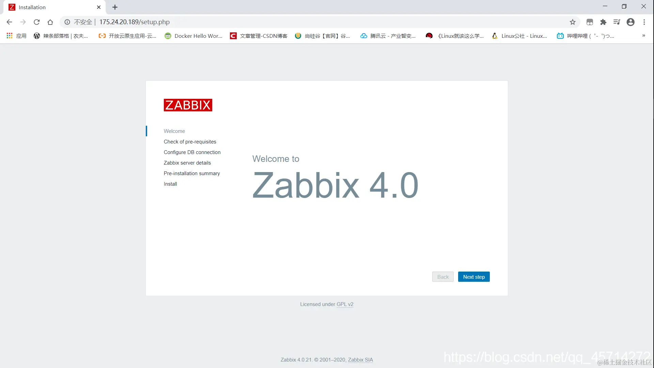Click the GPL v2 license link

coord(345,304)
